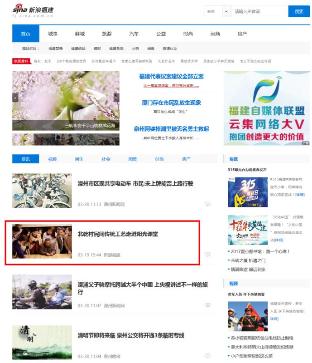Viewport: 312px width, 363px height.
Task: Open the 城事 navigation tab
Action: [53, 34]
